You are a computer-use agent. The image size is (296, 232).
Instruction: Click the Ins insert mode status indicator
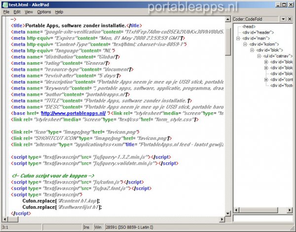[87, 228]
